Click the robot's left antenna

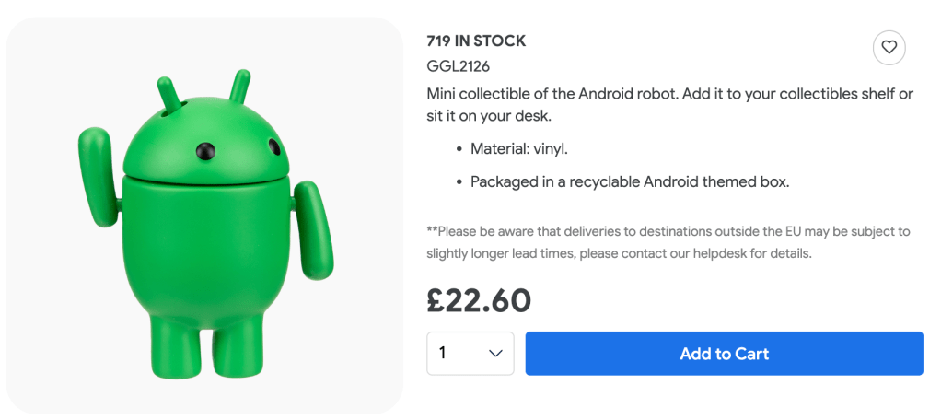click(x=168, y=98)
